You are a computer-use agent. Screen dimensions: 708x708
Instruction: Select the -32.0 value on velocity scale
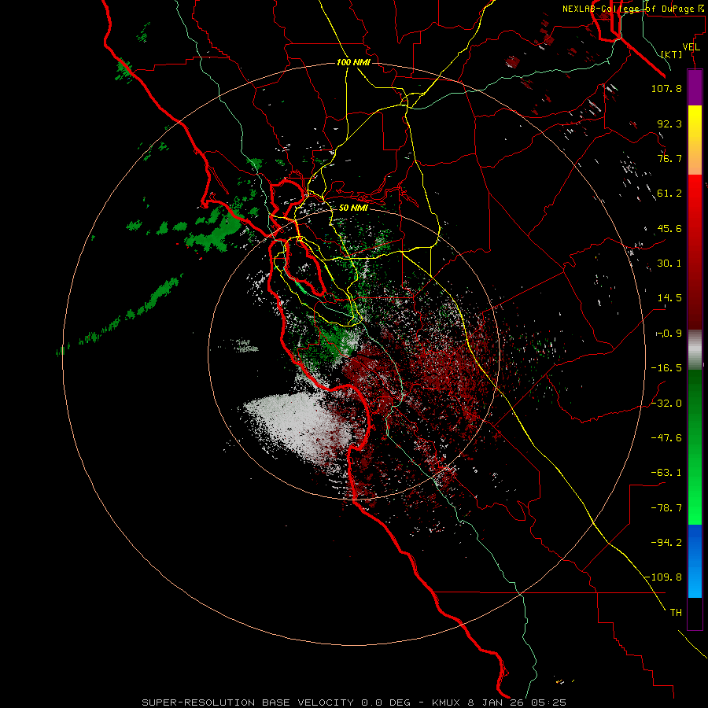pyautogui.click(x=666, y=404)
